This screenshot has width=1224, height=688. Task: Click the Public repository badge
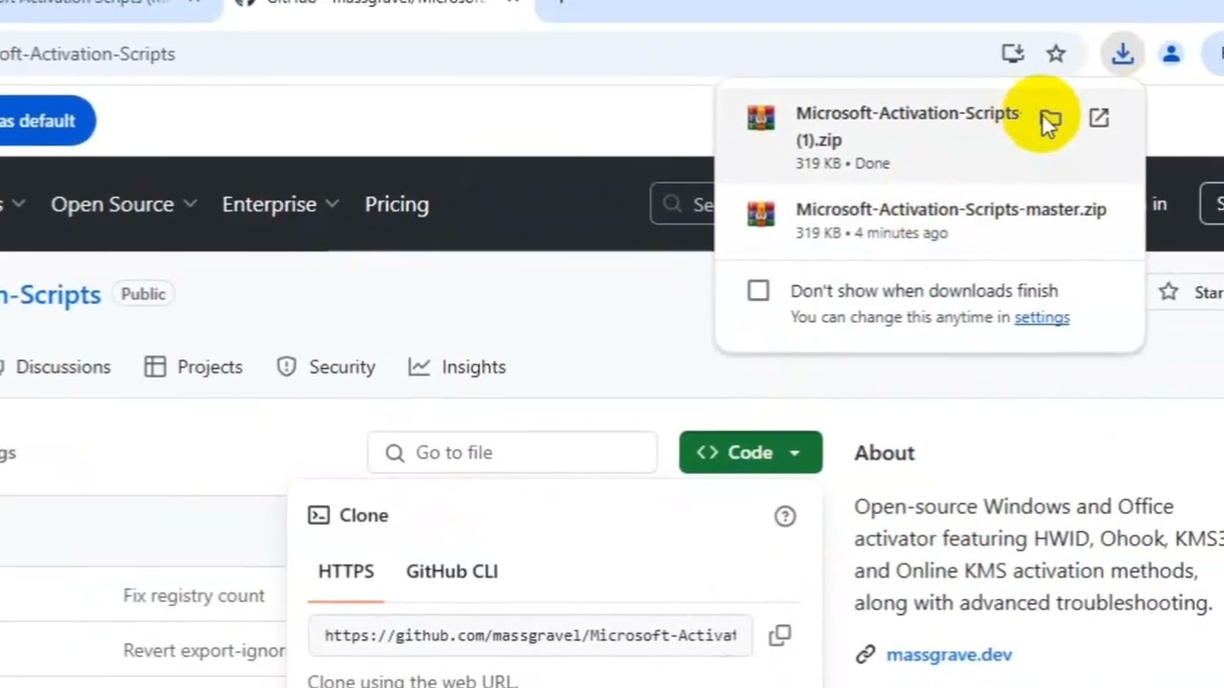143,294
